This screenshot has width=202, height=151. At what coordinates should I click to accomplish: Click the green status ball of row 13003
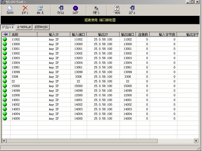tap(5, 58)
